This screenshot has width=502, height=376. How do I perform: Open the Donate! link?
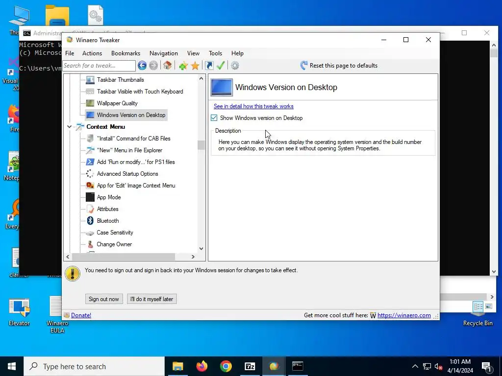tap(81, 315)
